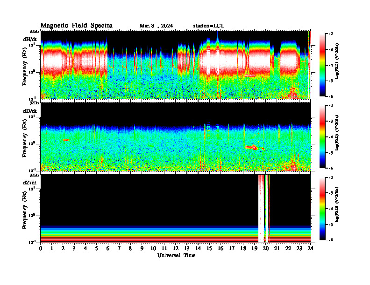This screenshot has height=285, width=370.
Task: Click "log(PSD) (V^2/Hz)" label beside dZ/dt color bar
Action: (x=337, y=204)
